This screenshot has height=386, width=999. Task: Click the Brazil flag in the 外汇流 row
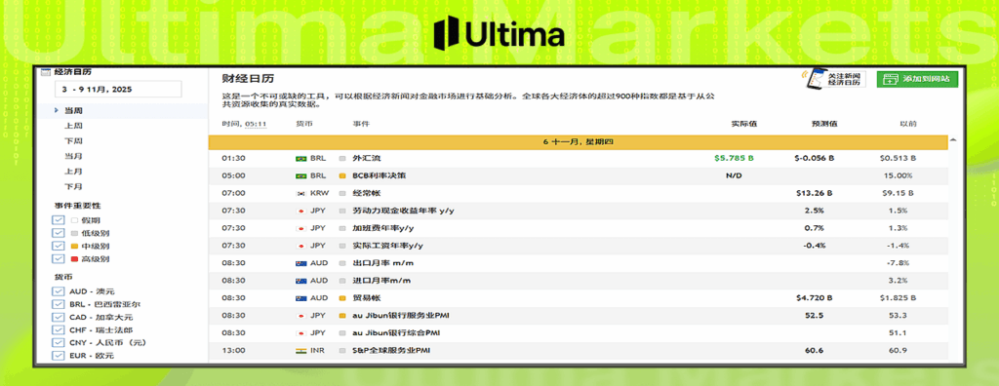coord(300,158)
